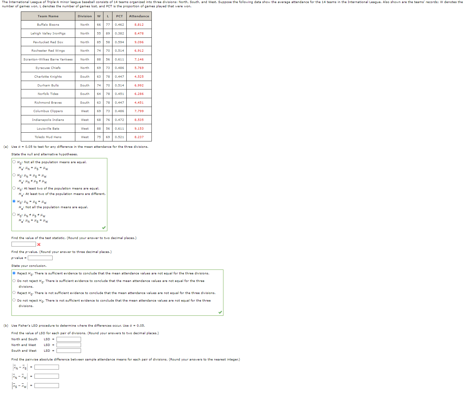Click the North and West LSD input field
Screen dimensions: 468x394
coord(68,345)
